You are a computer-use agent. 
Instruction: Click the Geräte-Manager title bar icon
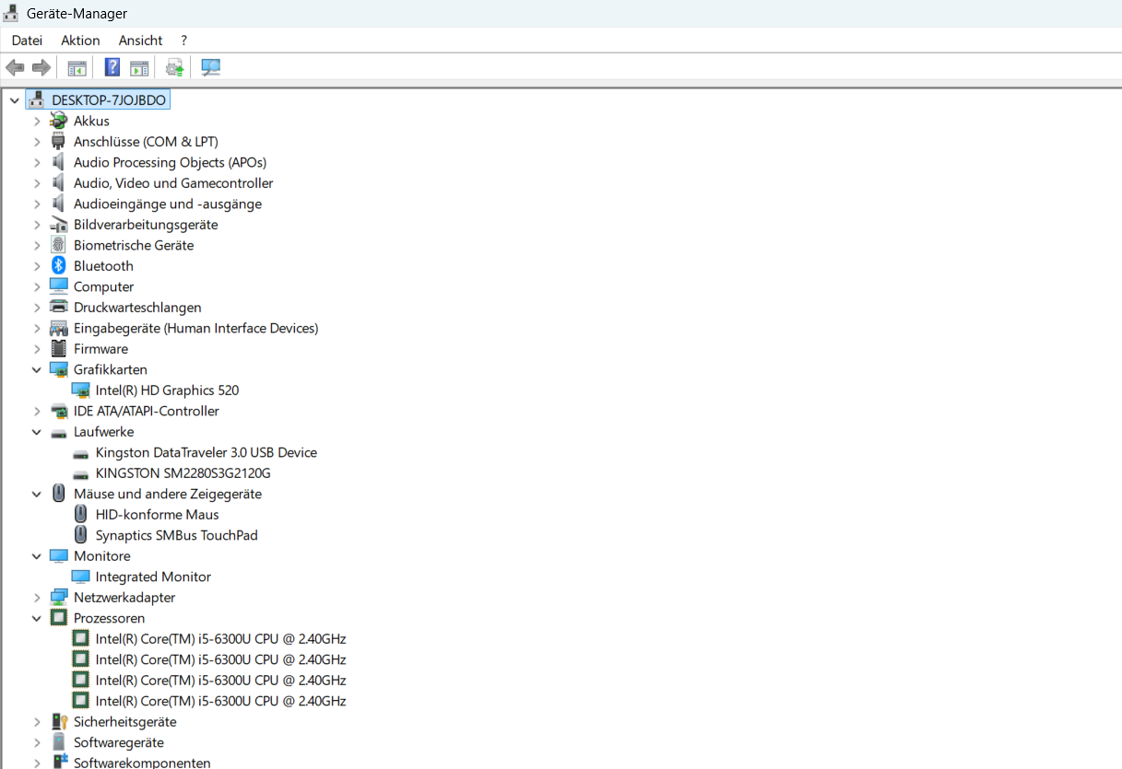11,13
